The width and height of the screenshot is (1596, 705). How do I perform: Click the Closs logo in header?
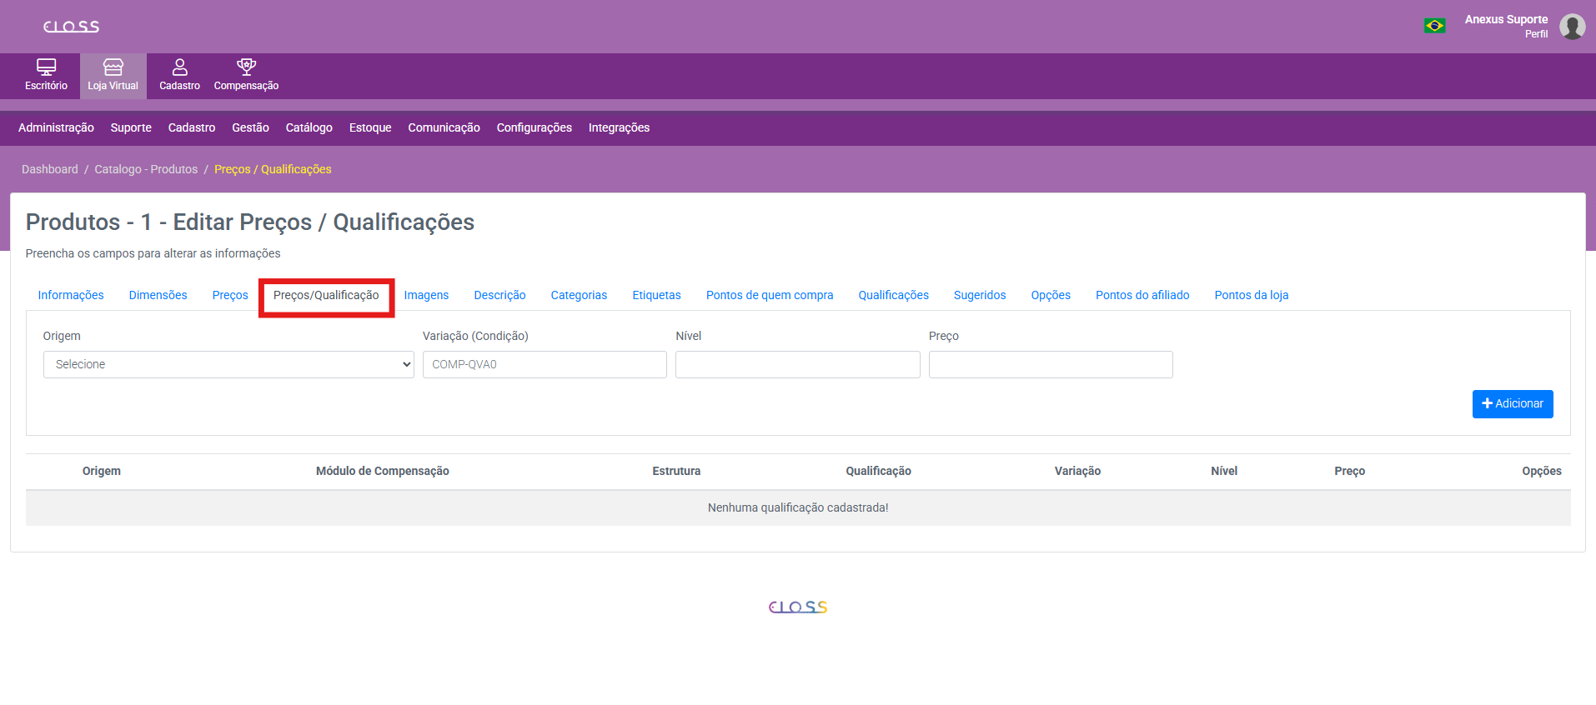click(x=71, y=27)
